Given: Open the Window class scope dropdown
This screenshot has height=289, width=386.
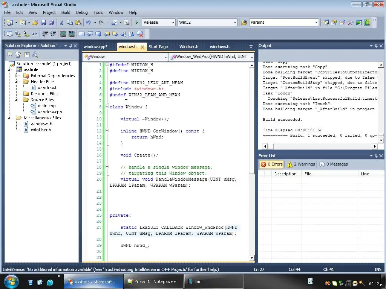Looking at the screenshot, I should point(166,57).
